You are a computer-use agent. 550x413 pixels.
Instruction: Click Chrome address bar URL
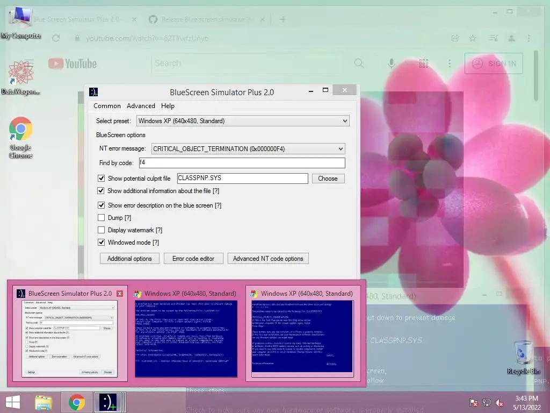(x=147, y=38)
